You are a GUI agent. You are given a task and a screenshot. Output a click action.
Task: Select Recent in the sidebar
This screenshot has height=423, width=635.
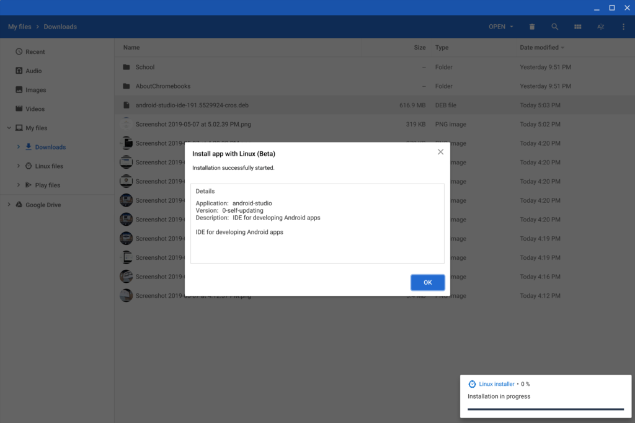click(x=57, y=52)
